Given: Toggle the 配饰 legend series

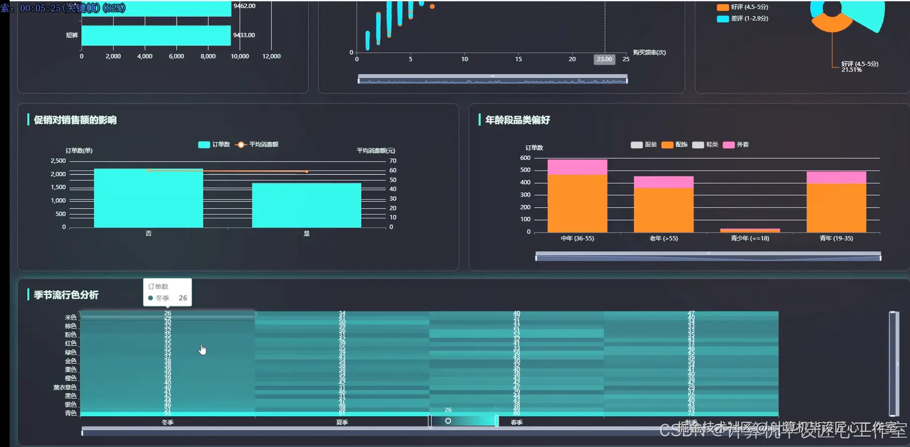Looking at the screenshot, I should [x=674, y=145].
